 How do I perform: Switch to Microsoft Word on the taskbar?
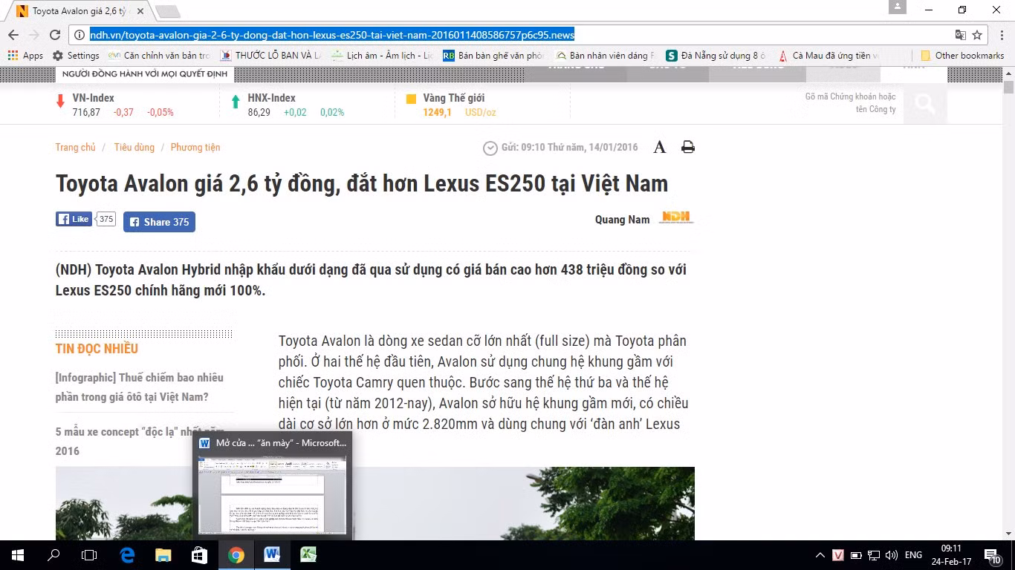(272, 555)
